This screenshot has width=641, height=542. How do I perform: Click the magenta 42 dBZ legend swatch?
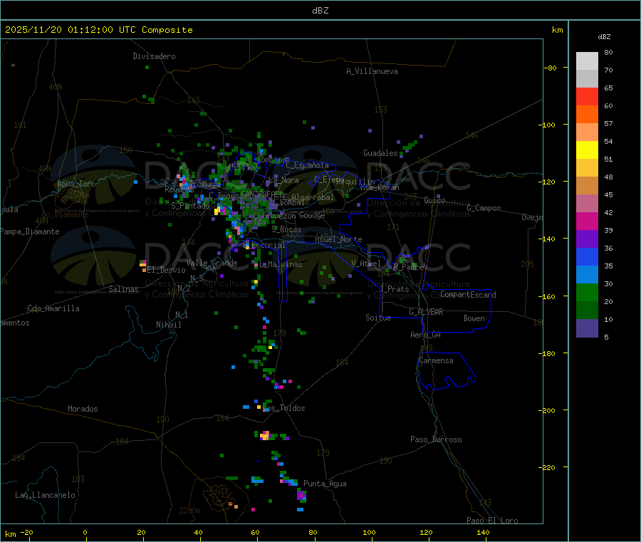[587, 221]
